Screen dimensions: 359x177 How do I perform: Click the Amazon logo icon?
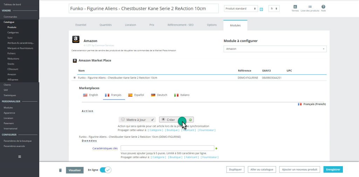point(76,39)
